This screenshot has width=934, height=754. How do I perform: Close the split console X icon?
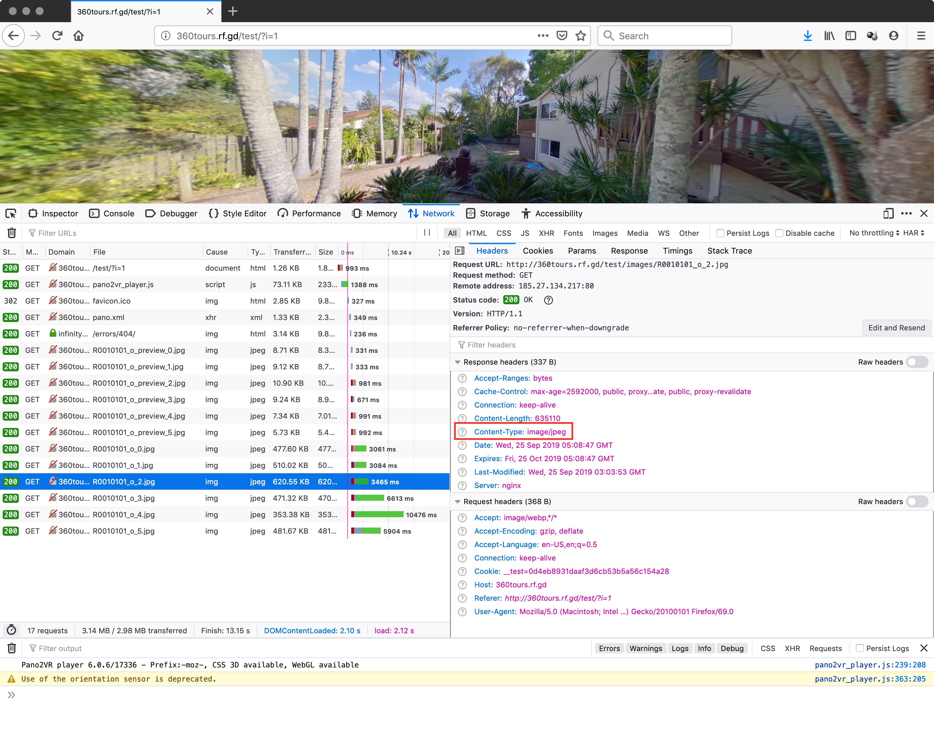tap(924, 648)
